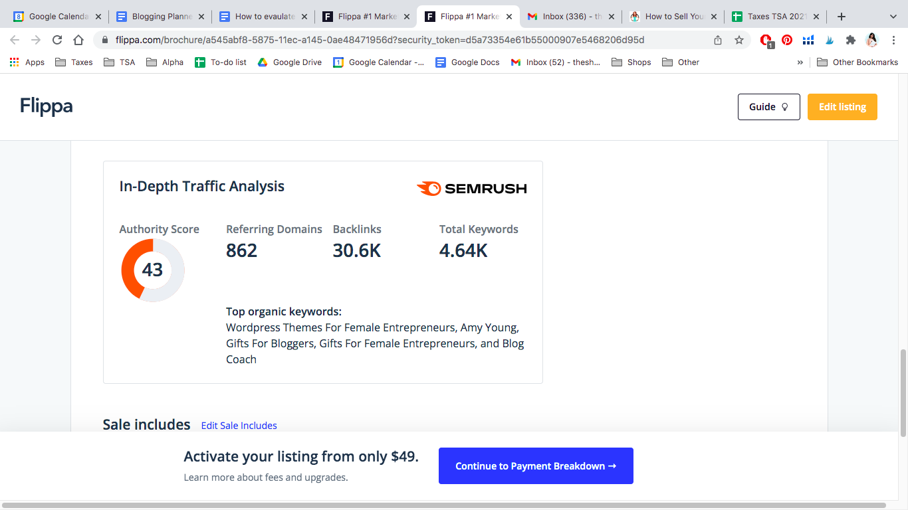
Task: Open the Extensions puzzle menu
Action: 850,40
